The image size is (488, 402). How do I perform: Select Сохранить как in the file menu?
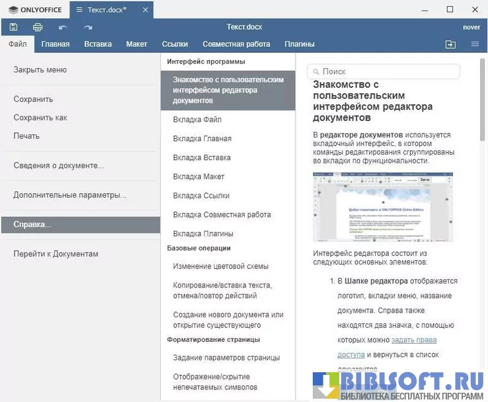pyautogui.click(x=40, y=118)
